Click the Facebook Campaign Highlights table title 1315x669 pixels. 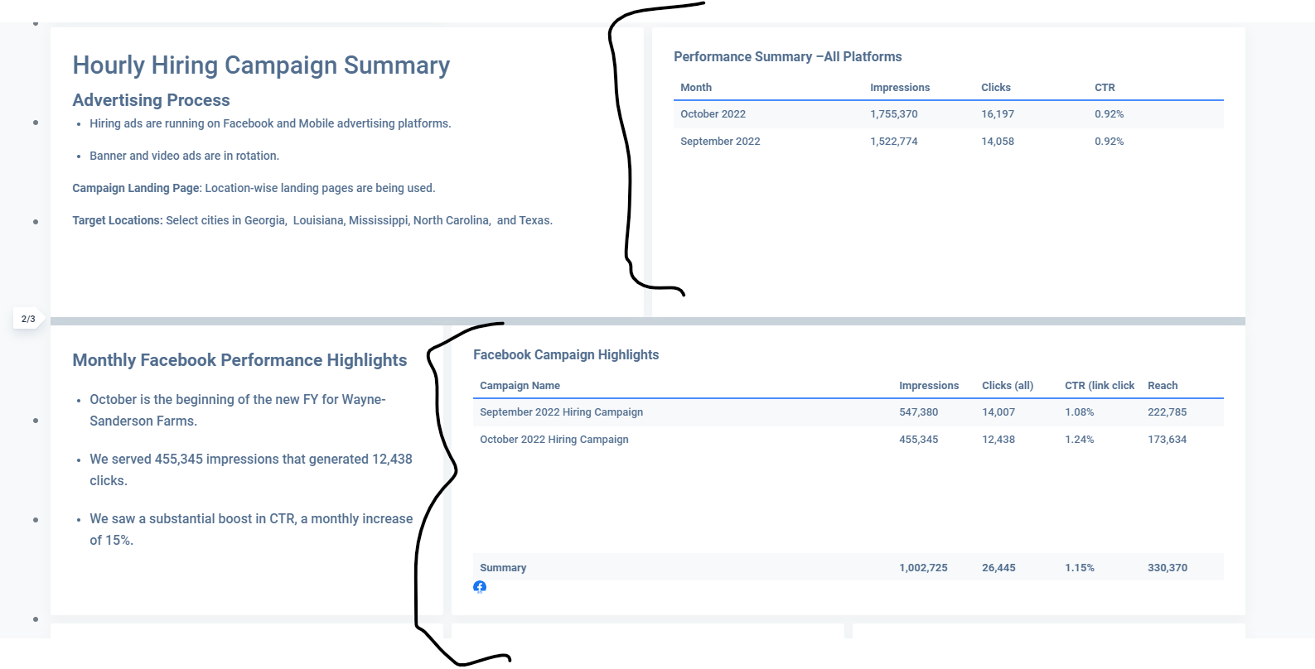point(566,355)
